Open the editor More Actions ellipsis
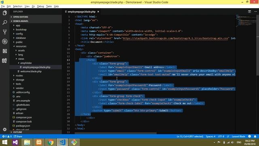Screen dimensions: 259x146 255,12
